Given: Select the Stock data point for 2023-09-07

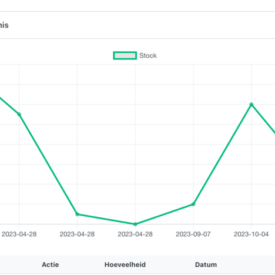Looking at the screenshot, I should point(193,204).
